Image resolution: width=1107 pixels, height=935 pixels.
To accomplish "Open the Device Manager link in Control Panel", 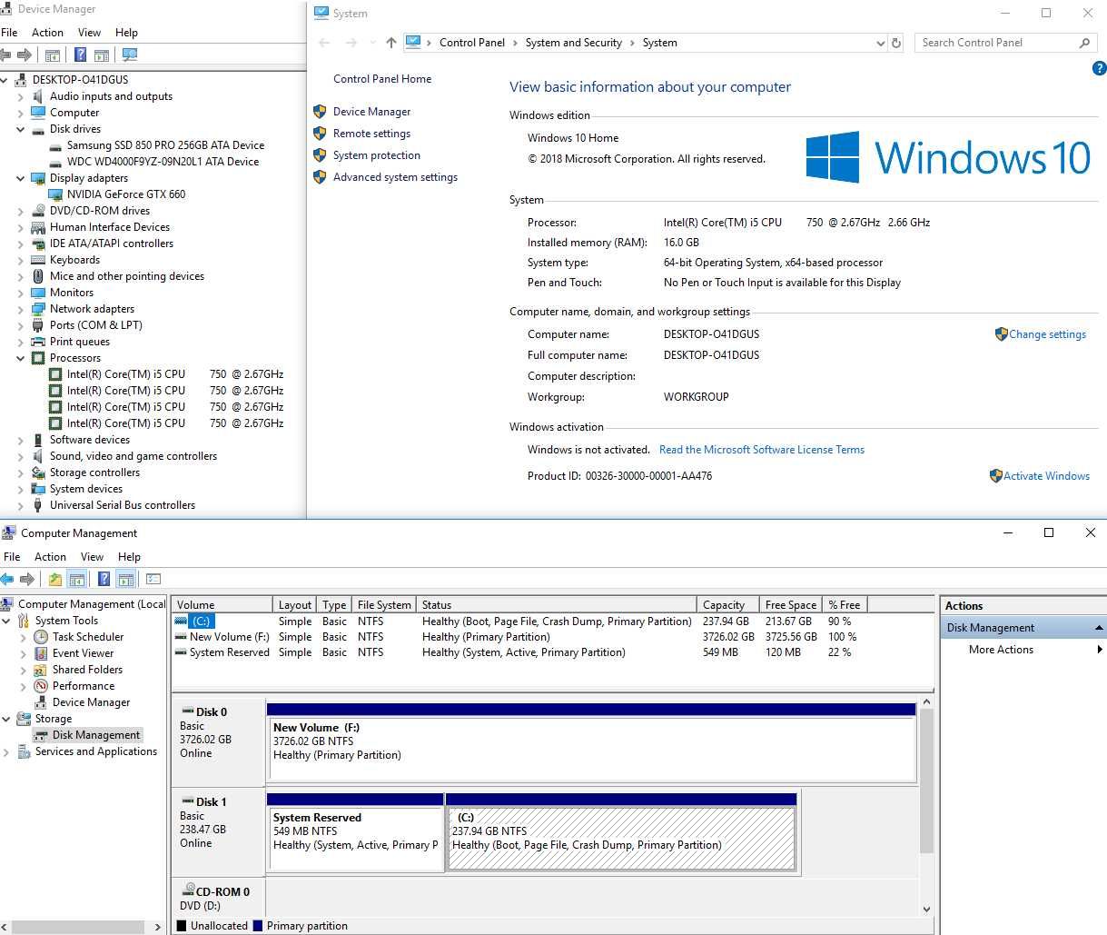I will point(371,112).
